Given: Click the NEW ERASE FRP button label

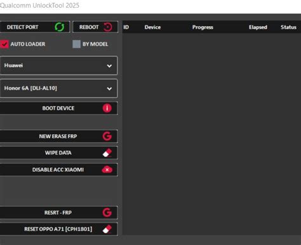Looking at the screenshot, I should point(58,136).
